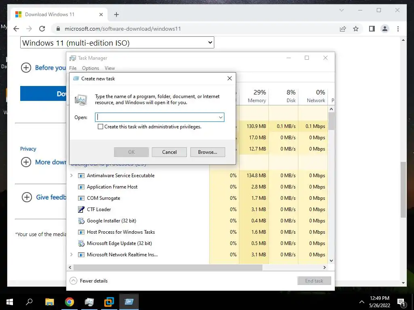The width and height of the screenshot is (414, 310).
Task: Click the Application Frame Host process icon
Action: (x=81, y=187)
